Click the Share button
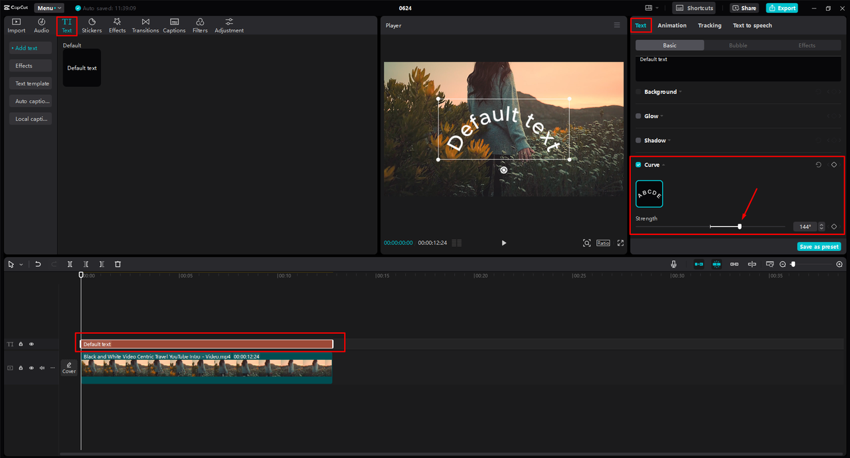 [744, 8]
